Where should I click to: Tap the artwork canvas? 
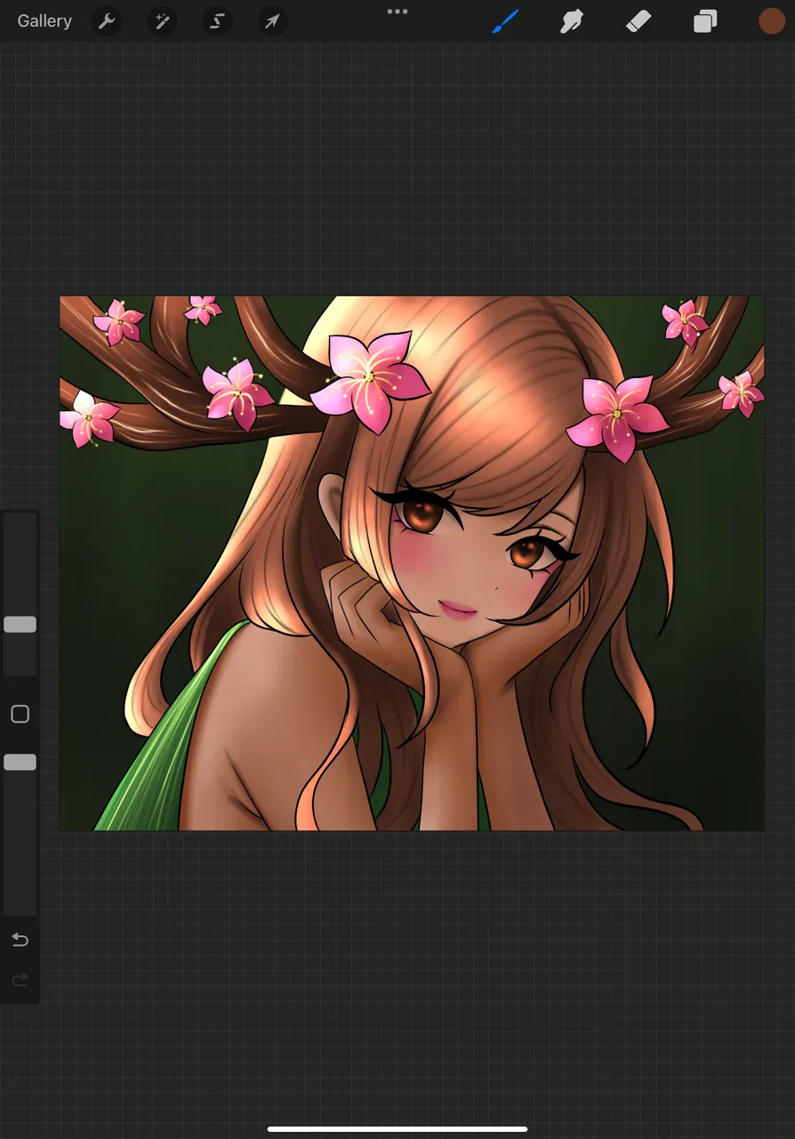[412, 563]
